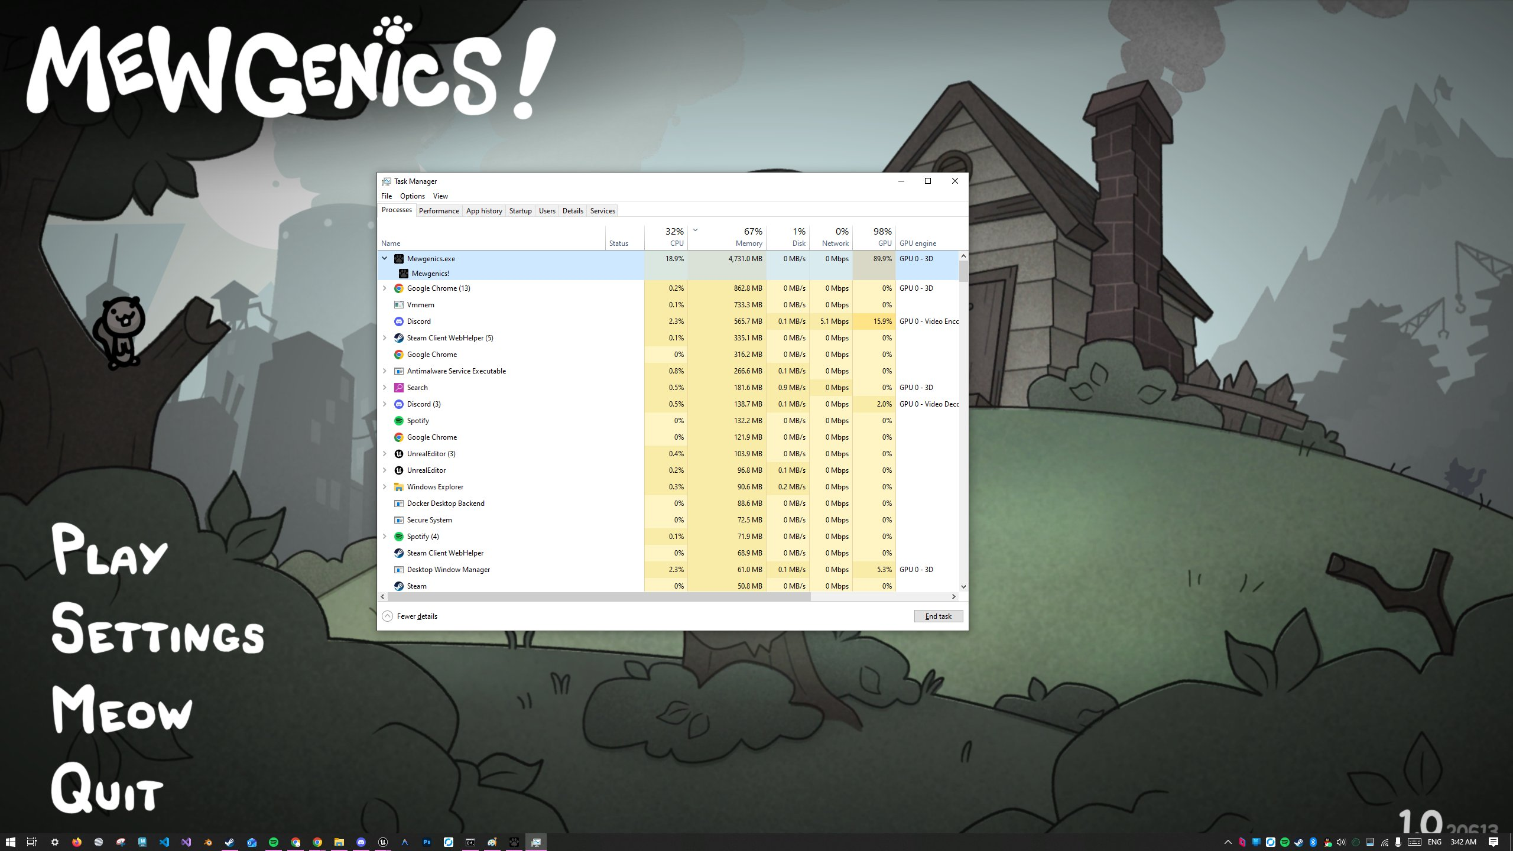
Task: Collapse the Mewgenics.exe process group
Action: [x=384, y=258]
